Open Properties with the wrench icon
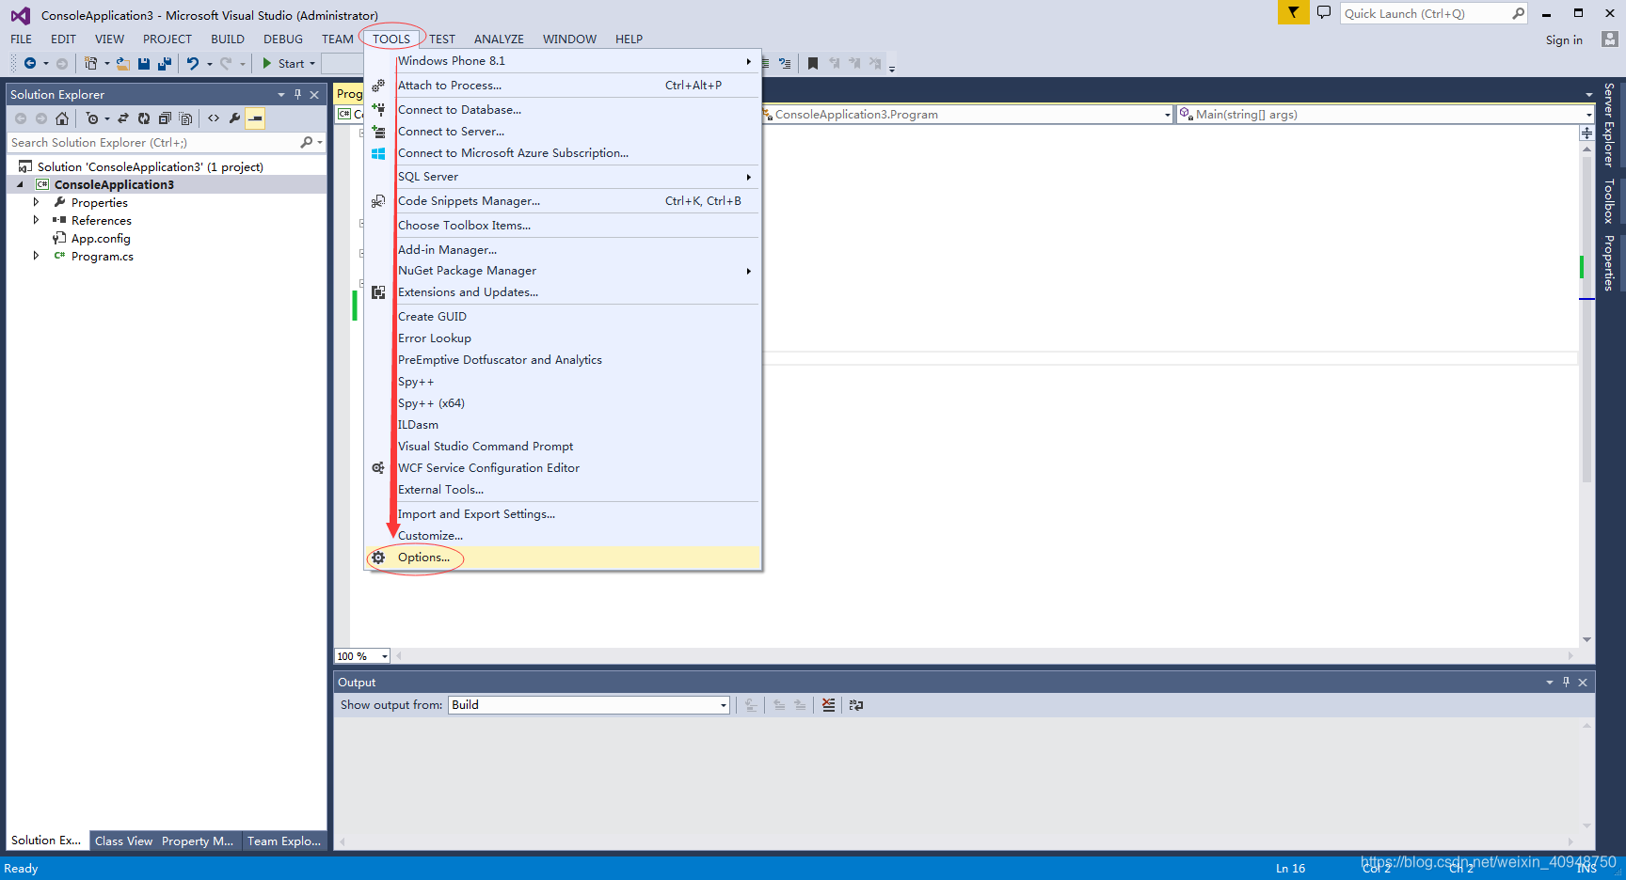Viewport: 1626px width, 880px height. tap(234, 118)
